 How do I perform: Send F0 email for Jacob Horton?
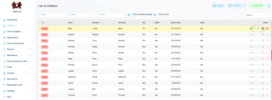pos(252,83)
